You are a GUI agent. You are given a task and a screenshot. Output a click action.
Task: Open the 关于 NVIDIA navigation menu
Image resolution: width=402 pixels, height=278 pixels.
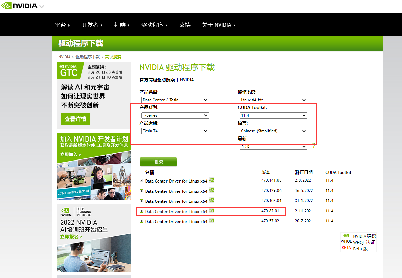click(219, 25)
